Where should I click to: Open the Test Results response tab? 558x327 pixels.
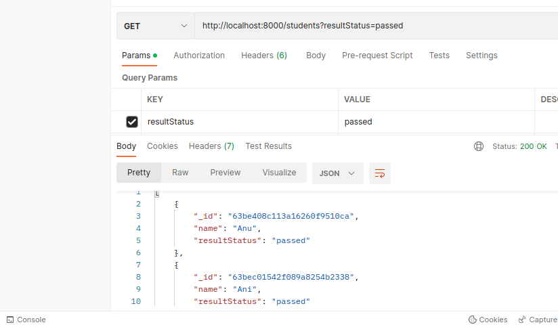click(268, 146)
